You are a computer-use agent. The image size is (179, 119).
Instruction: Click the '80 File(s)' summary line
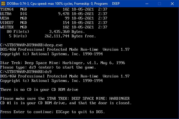click(x=46, y=31)
